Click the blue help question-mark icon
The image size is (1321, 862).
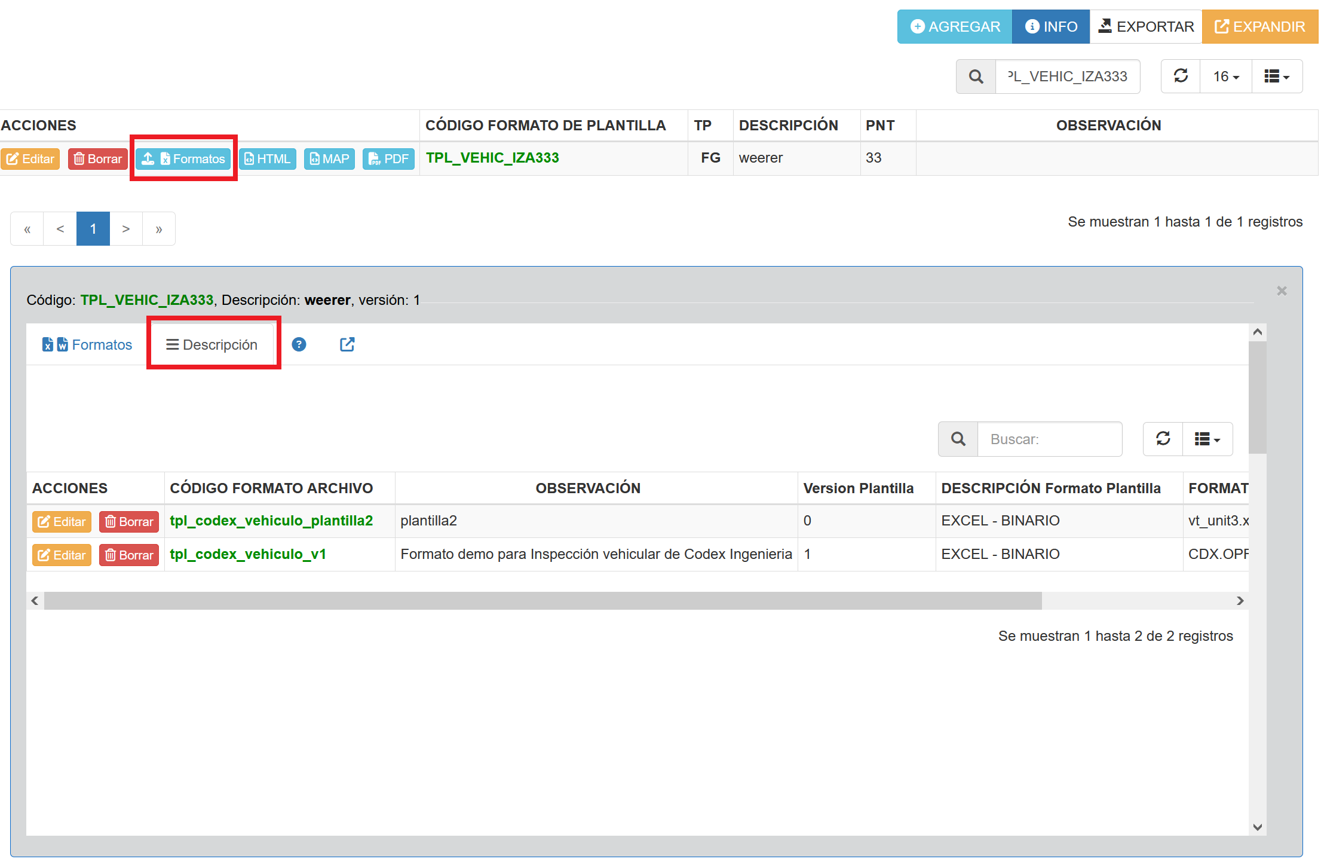coord(299,344)
